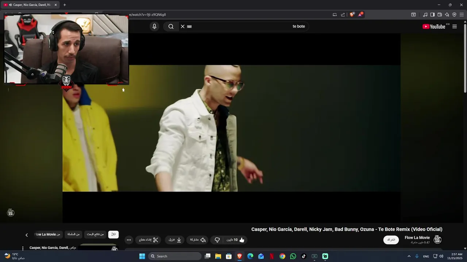Image resolution: width=467 pixels, height=262 pixels.
Task: Open the Streamlabs taskbar app
Action: tap(325, 256)
